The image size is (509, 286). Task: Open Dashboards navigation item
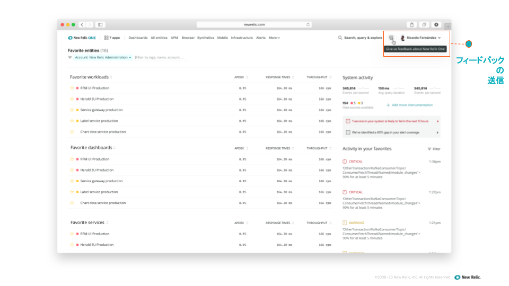click(138, 38)
